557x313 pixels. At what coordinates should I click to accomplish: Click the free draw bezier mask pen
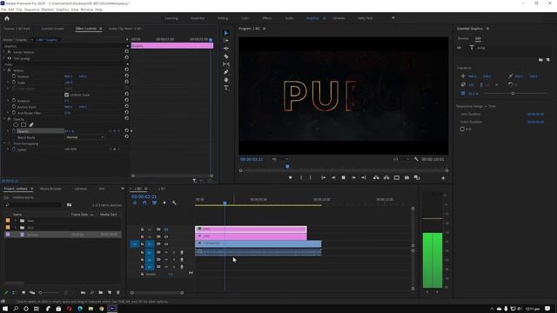tap(31, 125)
